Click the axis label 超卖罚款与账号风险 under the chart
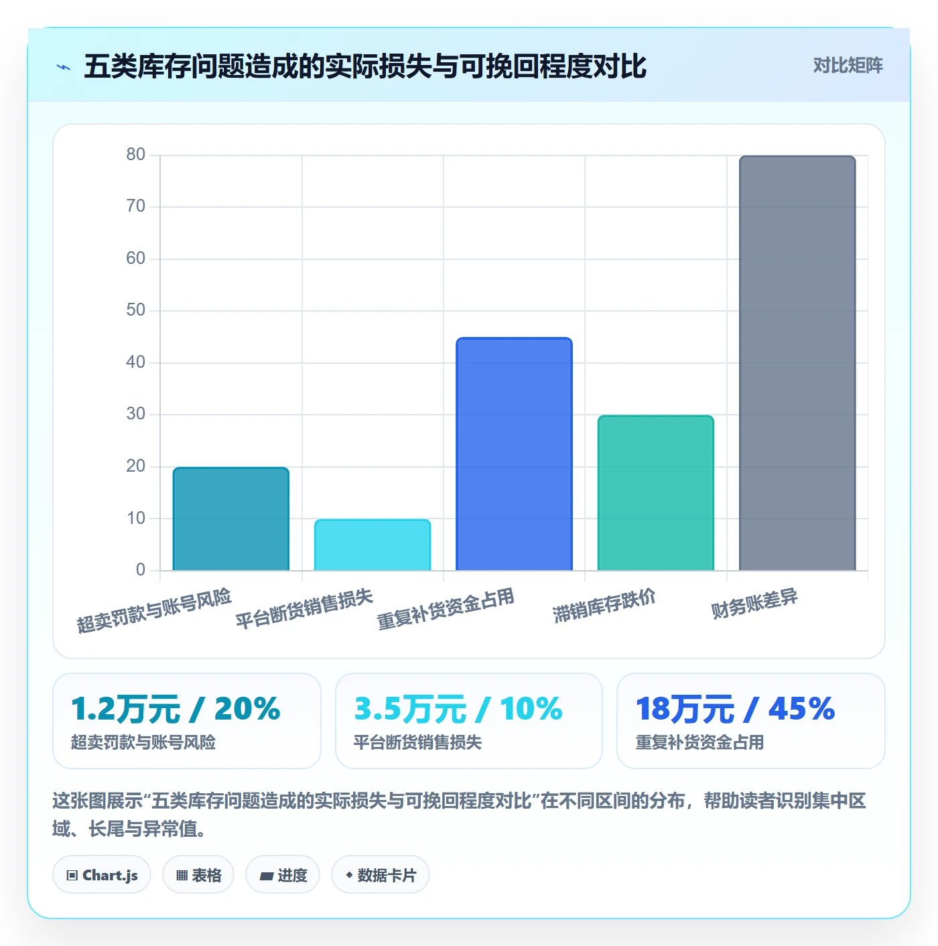 (x=154, y=610)
